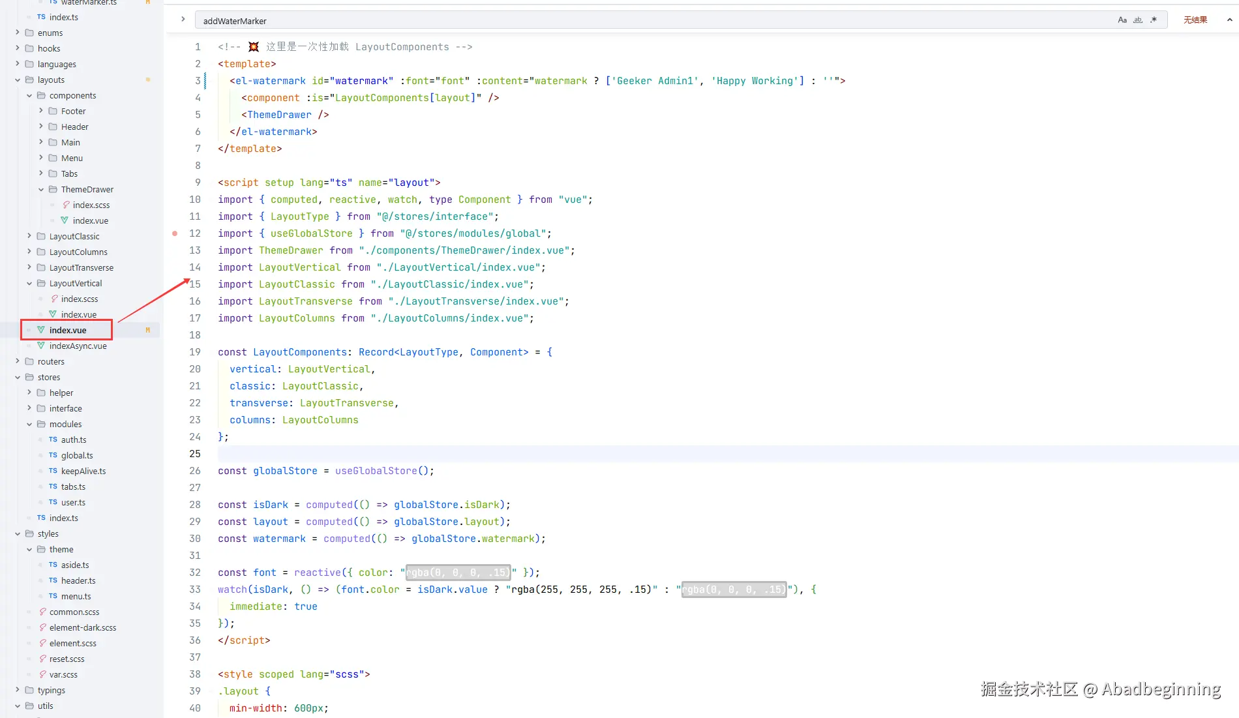
Task: Click the languages folder icon
Action: click(29, 64)
